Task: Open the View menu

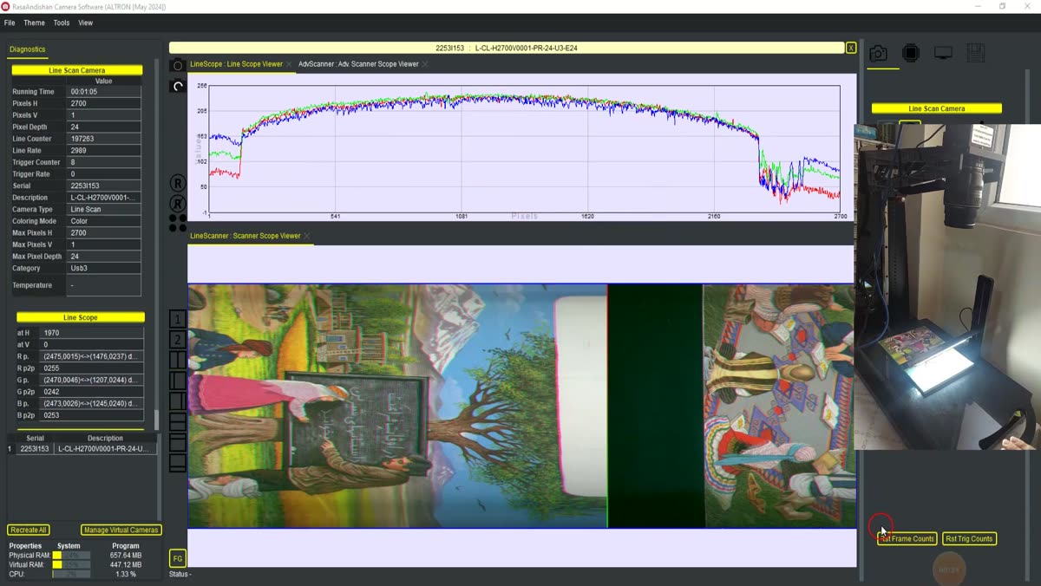Action: coord(86,23)
